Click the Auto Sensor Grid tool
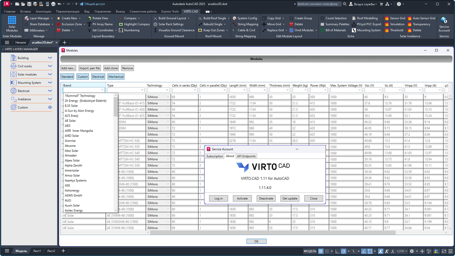 coord(421,18)
